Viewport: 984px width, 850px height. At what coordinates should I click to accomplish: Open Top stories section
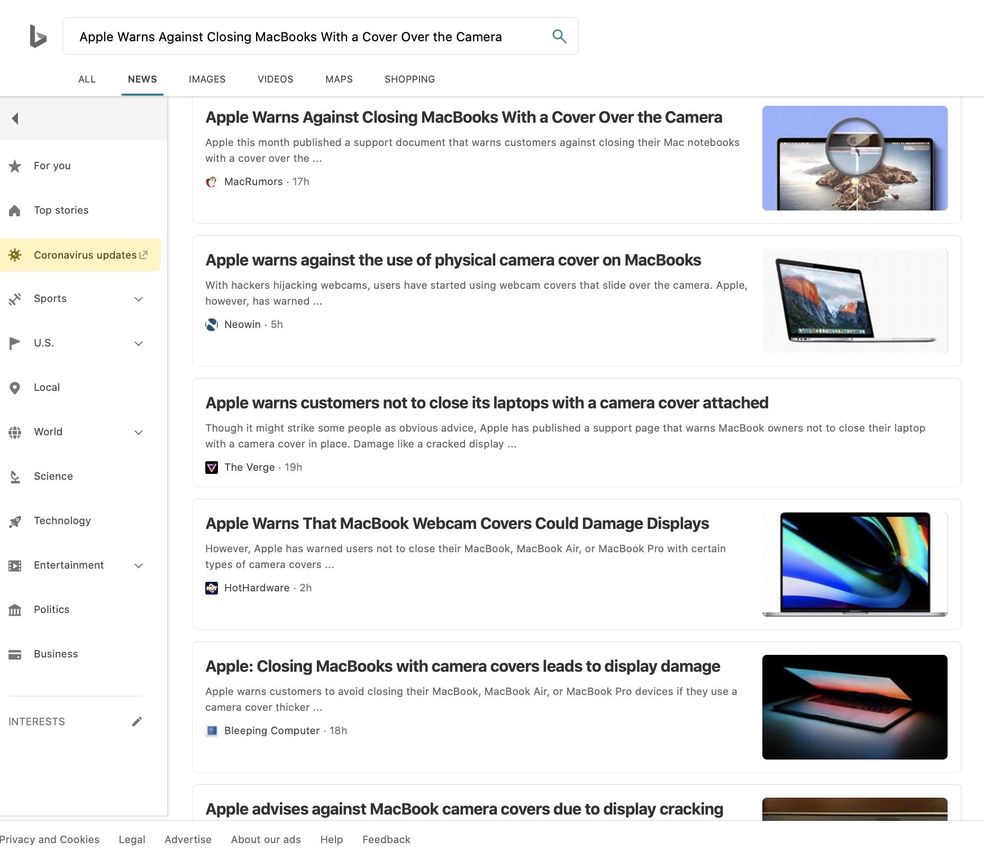pos(61,210)
